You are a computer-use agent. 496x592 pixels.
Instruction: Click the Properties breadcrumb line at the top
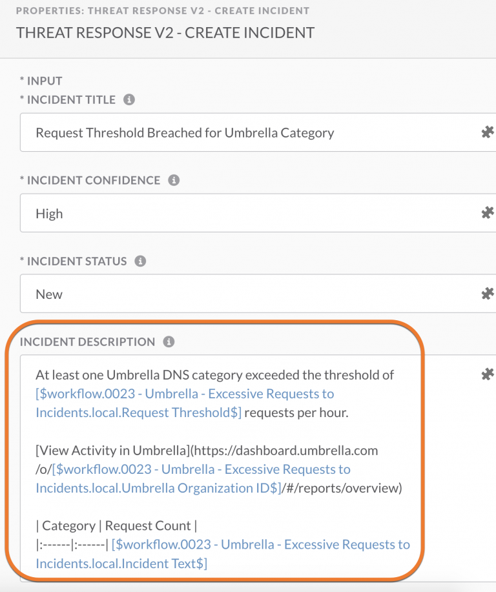tap(162, 11)
